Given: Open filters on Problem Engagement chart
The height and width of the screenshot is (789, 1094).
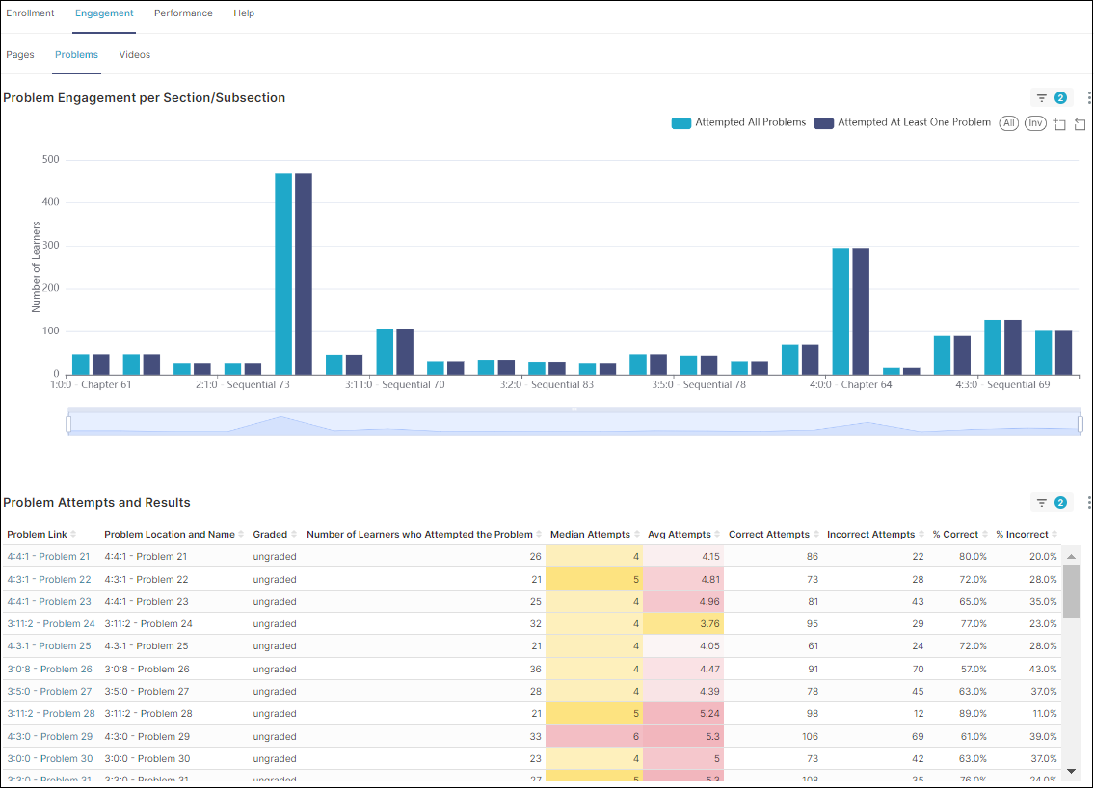Looking at the screenshot, I should click(x=1051, y=98).
